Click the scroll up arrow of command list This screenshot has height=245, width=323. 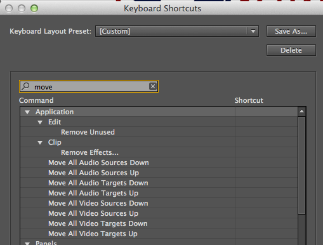tap(301, 111)
